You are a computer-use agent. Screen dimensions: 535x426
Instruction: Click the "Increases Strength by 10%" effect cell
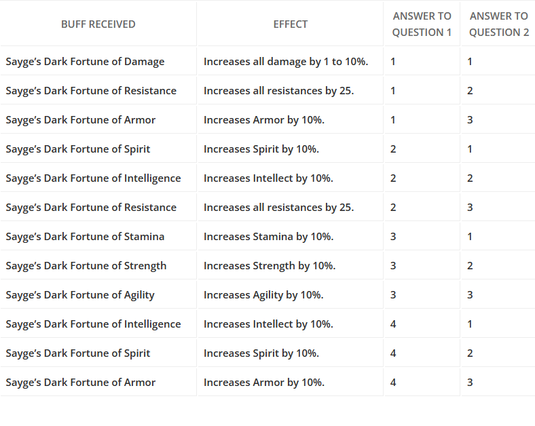point(270,266)
